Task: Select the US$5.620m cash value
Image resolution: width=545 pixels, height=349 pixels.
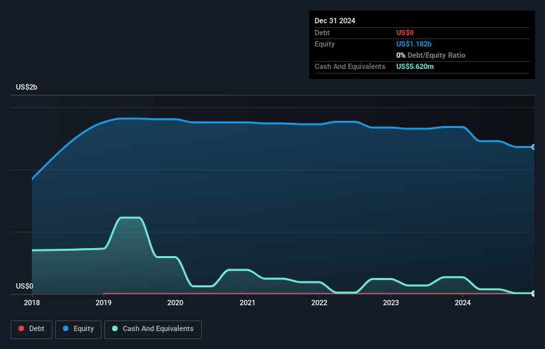Action: (x=415, y=66)
